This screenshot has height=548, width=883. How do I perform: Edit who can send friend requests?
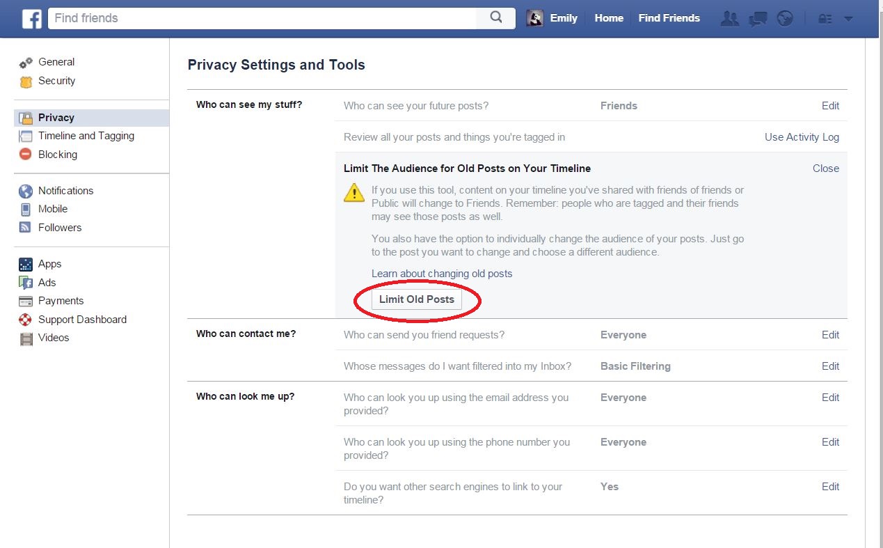[830, 335]
